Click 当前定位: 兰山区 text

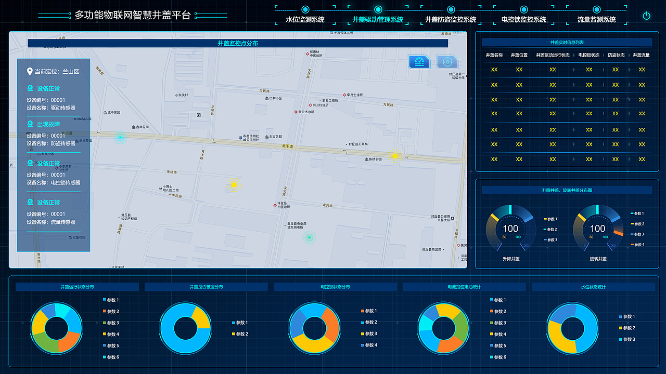coord(57,72)
